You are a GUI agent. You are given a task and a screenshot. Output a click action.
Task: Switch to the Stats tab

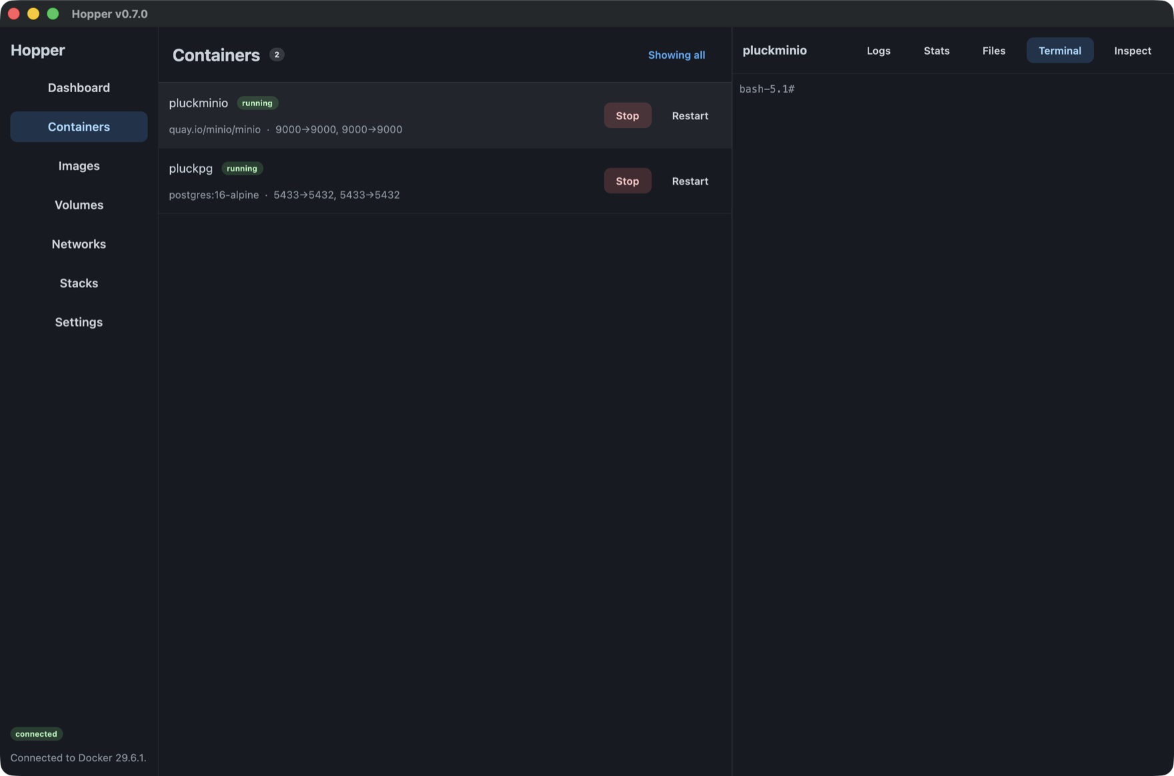937,50
